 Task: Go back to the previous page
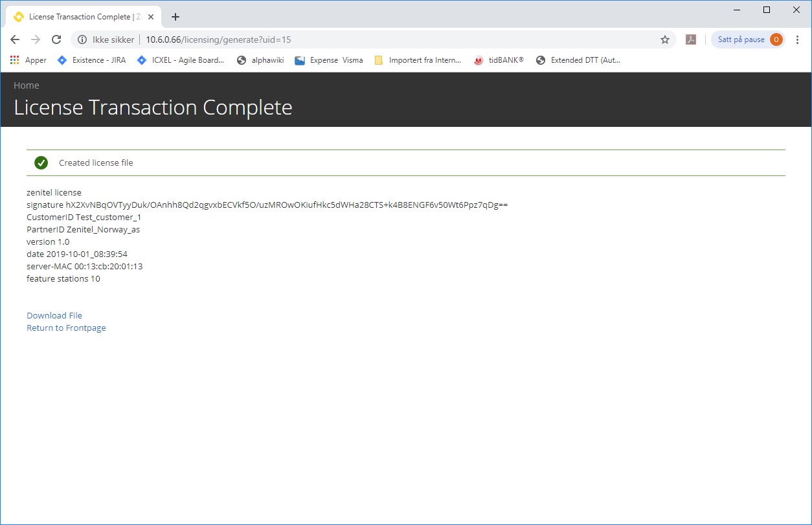(x=16, y=39)
